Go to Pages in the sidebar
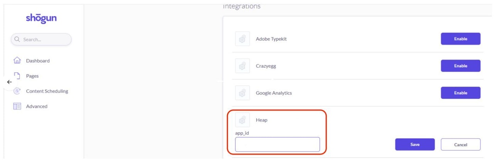This screenshot has height=167, width=494. coord(32,76)
